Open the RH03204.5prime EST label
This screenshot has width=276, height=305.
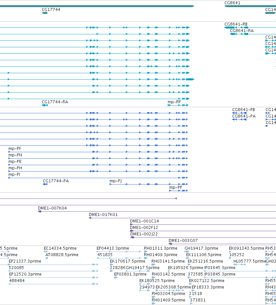click(x=168, y=294)
